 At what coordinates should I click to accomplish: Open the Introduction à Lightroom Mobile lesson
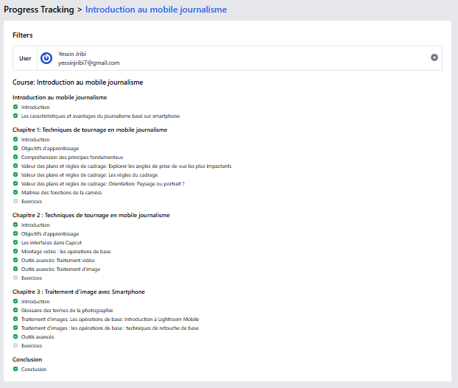coord(110,319)
